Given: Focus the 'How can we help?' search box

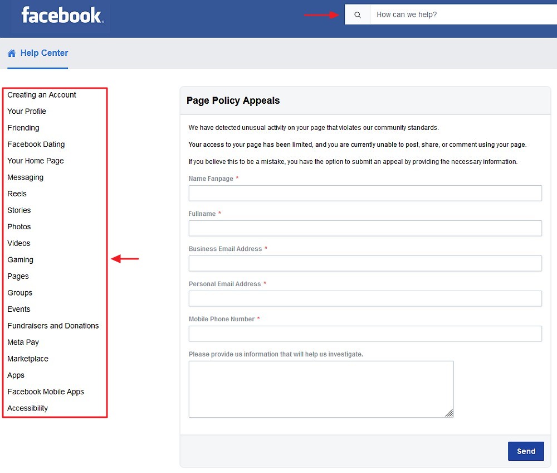Looking at the screenshot, I should coord(463,15).
